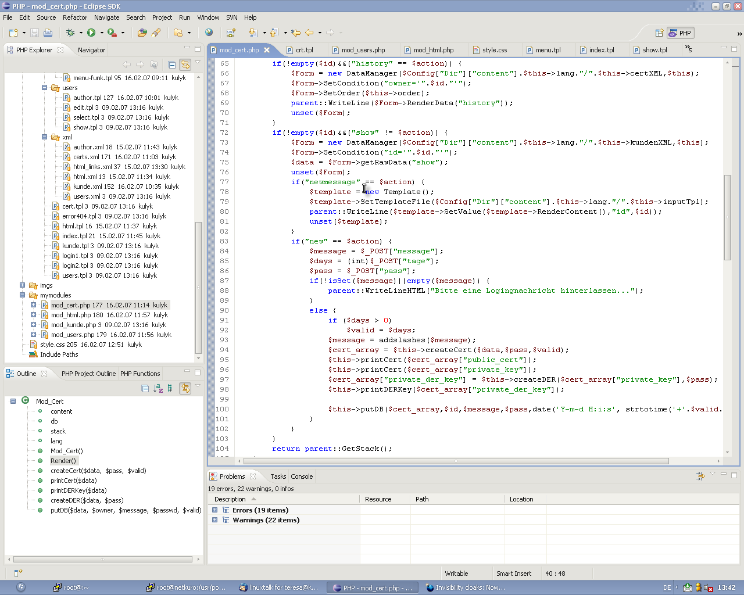
Task: Expand the Errors (19 items) group
Action: 214,510
